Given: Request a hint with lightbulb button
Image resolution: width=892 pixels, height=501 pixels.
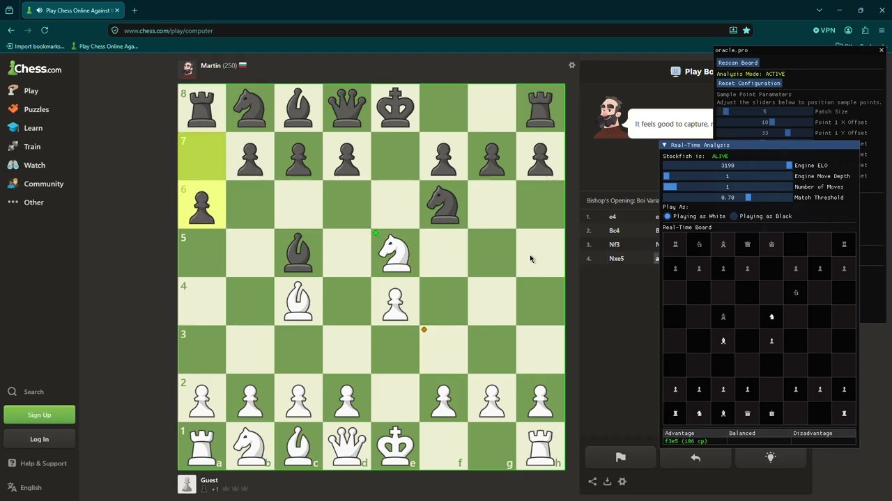Looking at the screenshot, I should tap(771, 457).
